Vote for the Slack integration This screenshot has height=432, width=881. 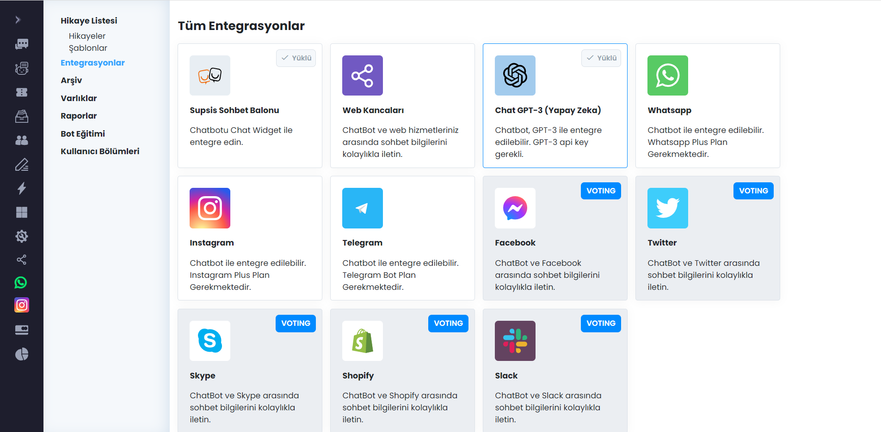(x=601, y=324)
